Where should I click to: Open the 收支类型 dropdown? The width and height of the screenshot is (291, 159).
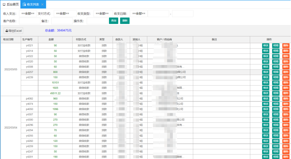click(102, 14)
